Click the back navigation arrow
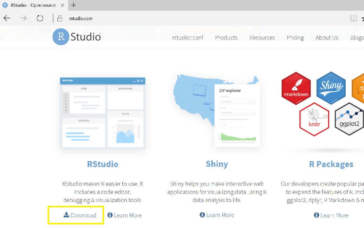This screenshot has height=228, width=364. pos(7,18)
